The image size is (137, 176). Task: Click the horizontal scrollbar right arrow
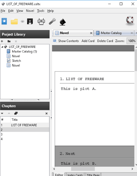click(132, 169)
